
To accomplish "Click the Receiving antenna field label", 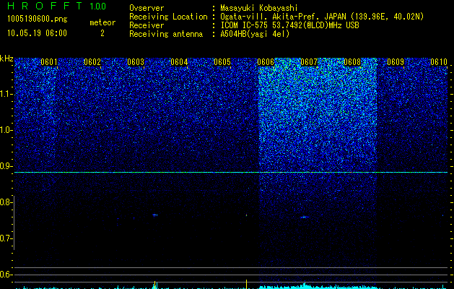I will 166,34.
